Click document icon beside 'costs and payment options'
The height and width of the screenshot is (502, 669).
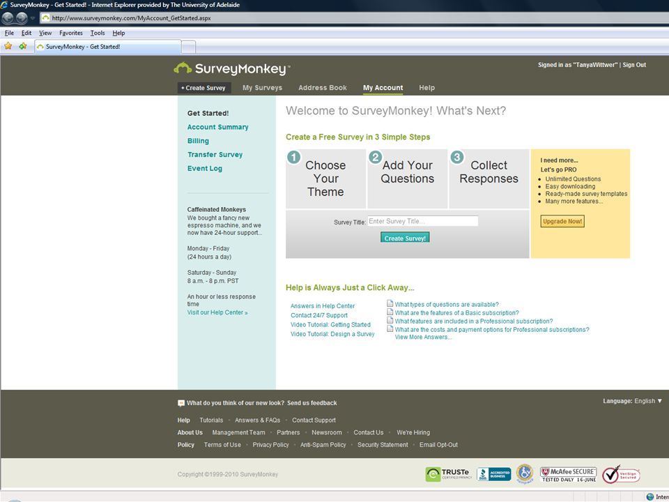pos(390,328)
